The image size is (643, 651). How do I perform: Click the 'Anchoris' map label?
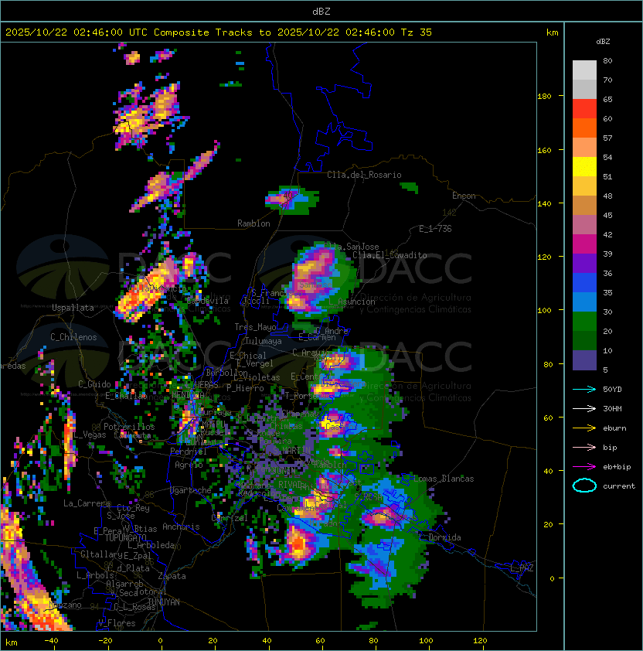coord(181,527)
